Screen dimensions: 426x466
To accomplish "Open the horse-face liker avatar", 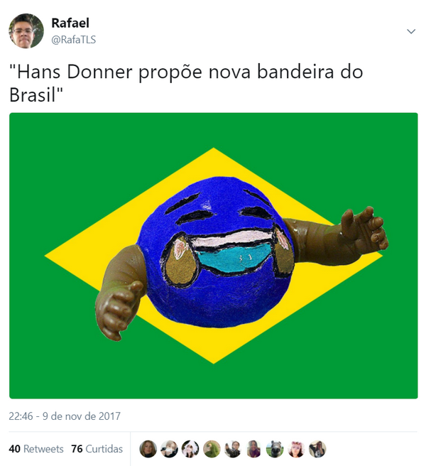I will [275, 449].
